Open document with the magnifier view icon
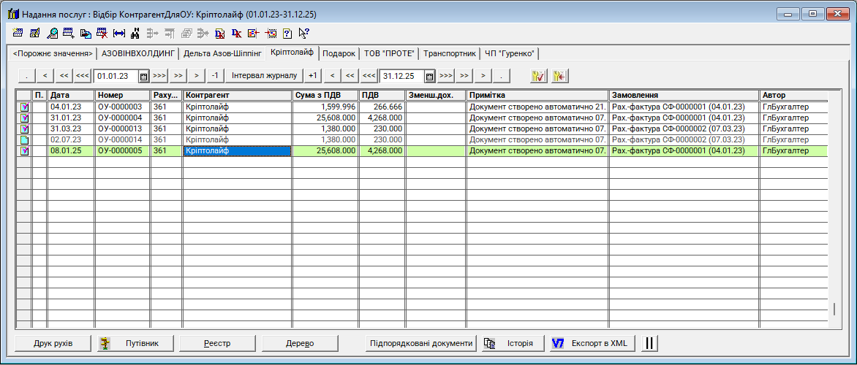This screenshot has width=857, height=365. tap(52, 33)
